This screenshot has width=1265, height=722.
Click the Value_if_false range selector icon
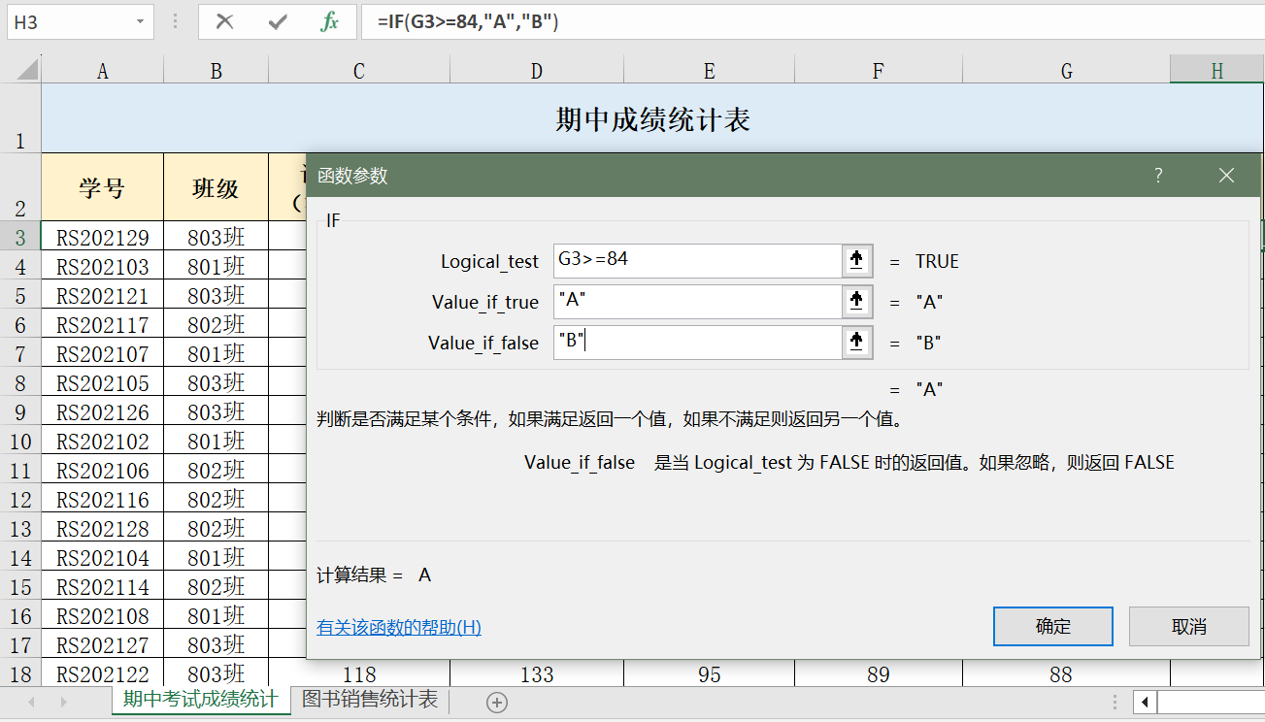pos(856,342)
